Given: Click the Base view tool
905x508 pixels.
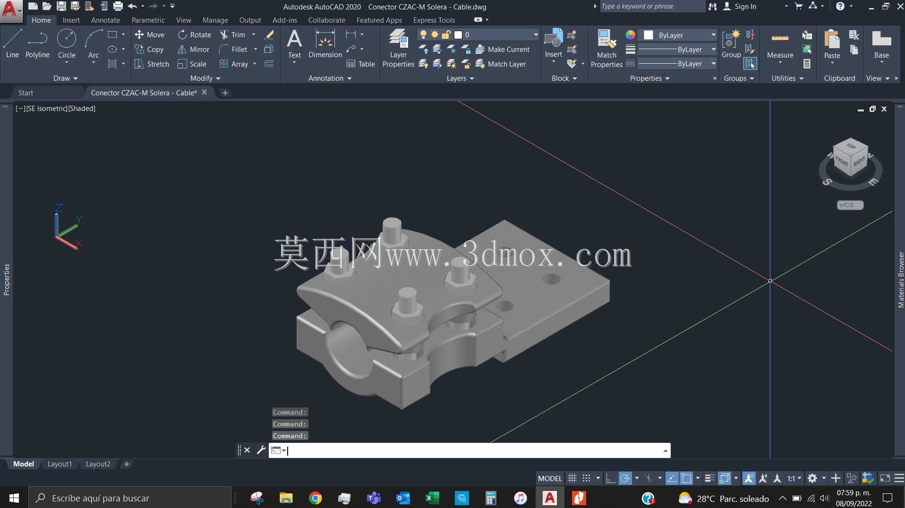Looking at the screenshot, I should (881, 43).
